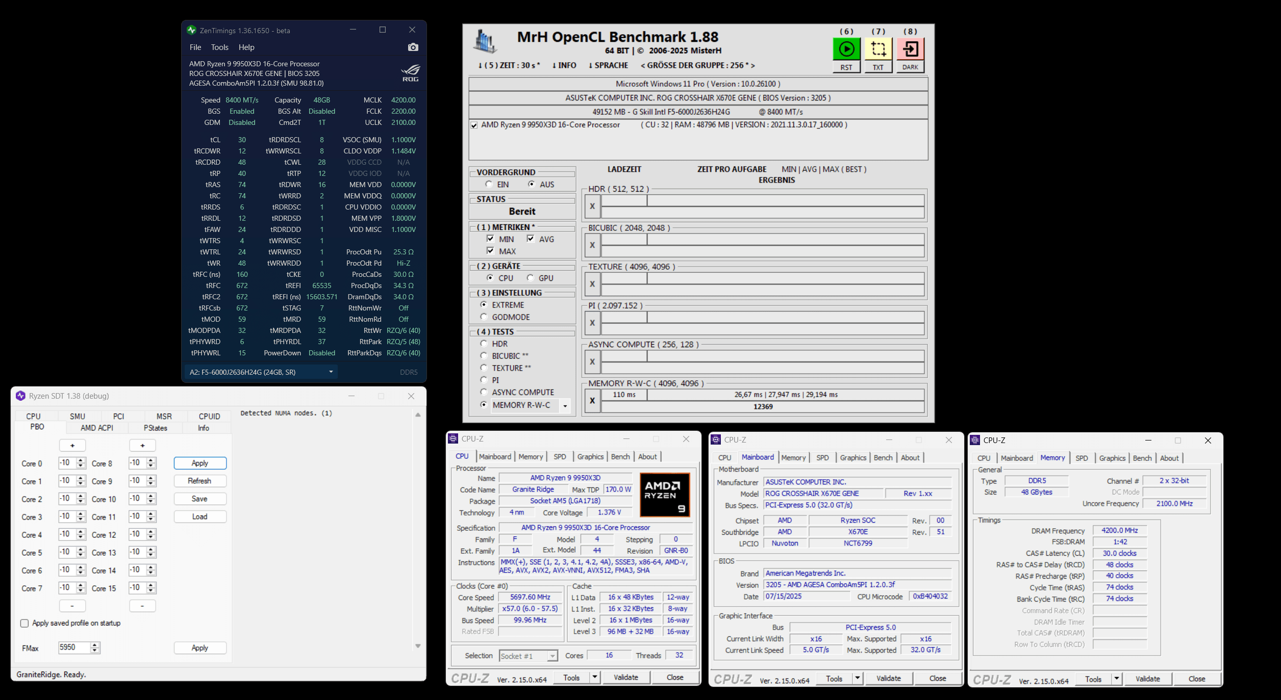This screenshot has height=700, width=1281.
Task: Open the INFO dropdown in benchmark
Action: point(564,65)
